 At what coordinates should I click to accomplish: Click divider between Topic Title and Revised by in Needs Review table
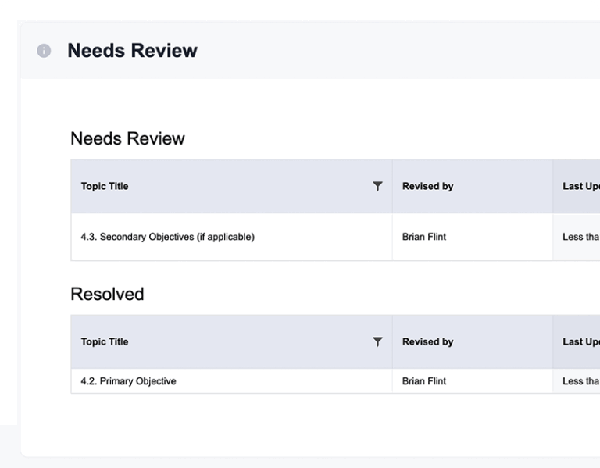(x=392, y=187)
